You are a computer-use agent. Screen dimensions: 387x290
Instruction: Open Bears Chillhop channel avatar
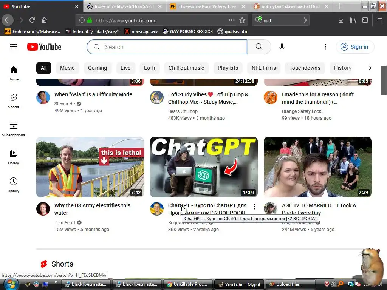tap(157, 97)
